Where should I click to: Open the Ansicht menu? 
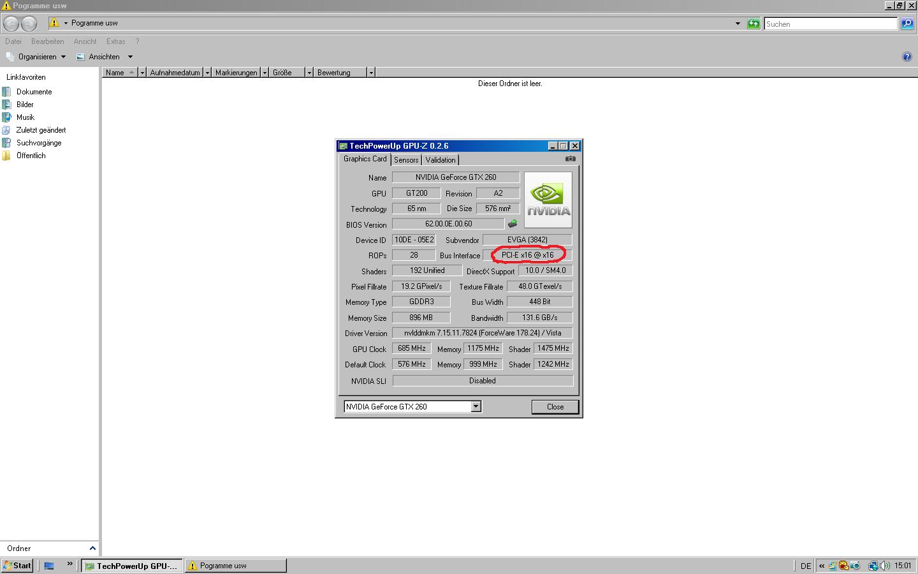coord(85,41)
